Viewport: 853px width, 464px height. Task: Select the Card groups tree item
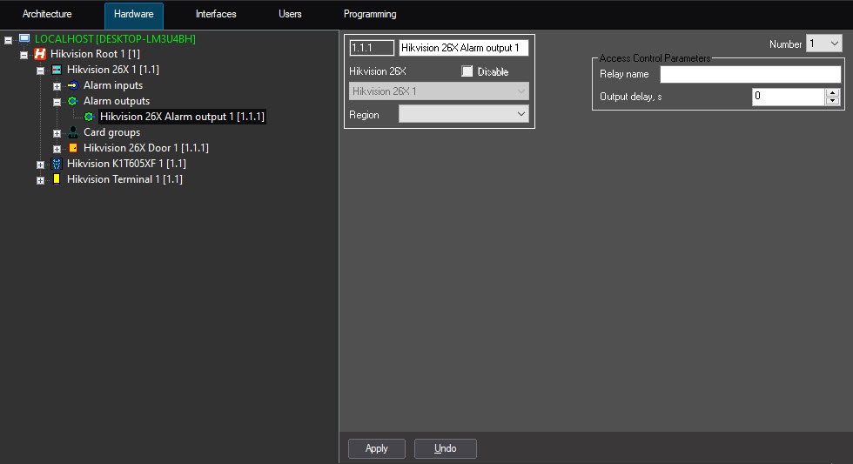coord(111,132)
